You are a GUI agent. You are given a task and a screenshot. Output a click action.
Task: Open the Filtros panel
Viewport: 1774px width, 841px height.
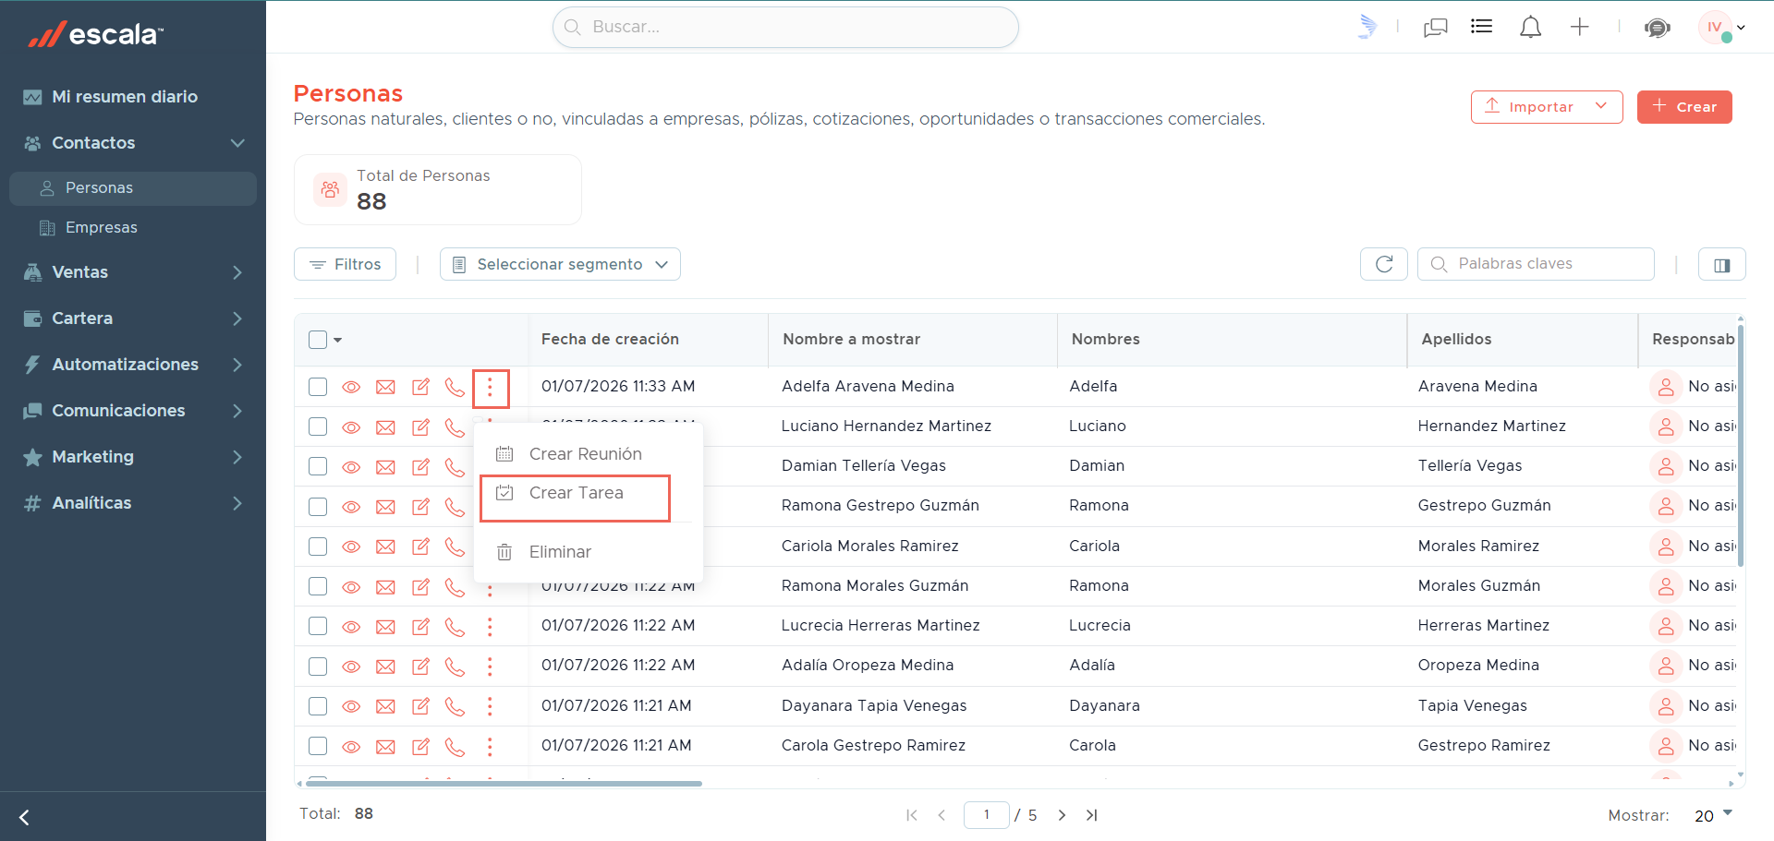coord(345,264)
